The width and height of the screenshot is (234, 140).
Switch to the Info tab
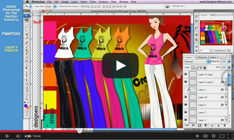coord(213,15)
